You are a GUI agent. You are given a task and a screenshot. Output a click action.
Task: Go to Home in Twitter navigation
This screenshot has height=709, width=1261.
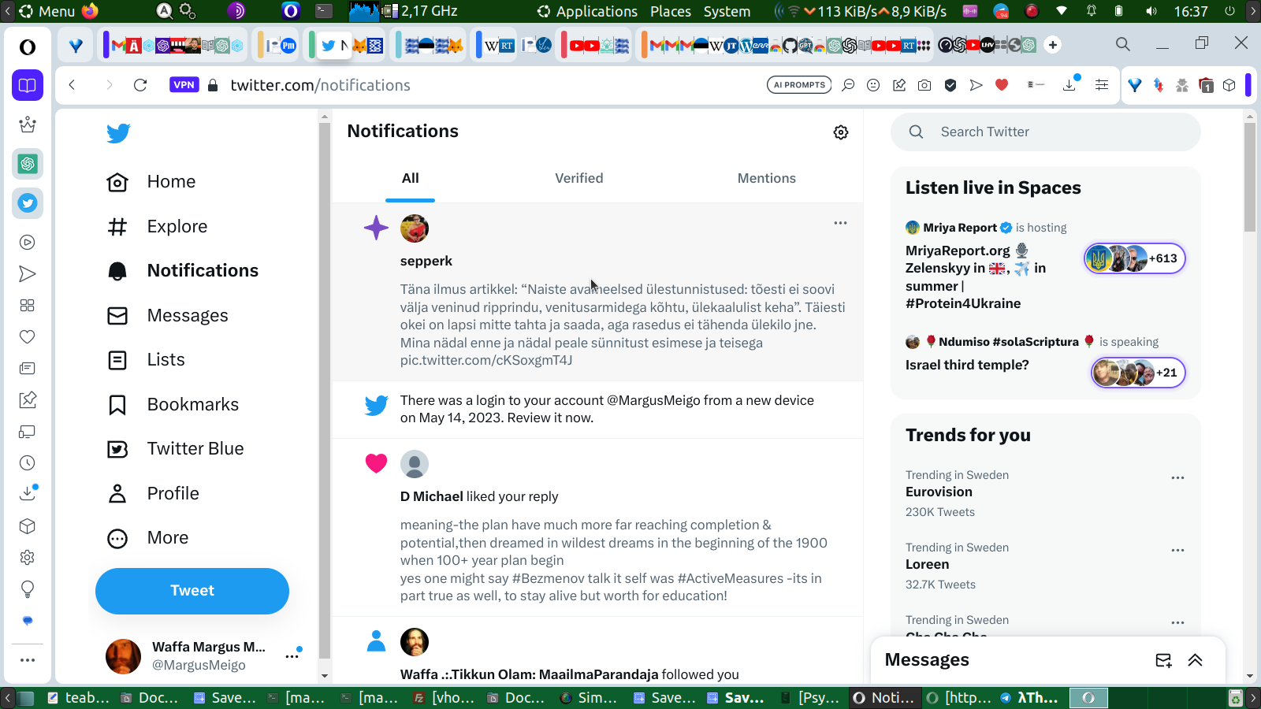point(151,182)
